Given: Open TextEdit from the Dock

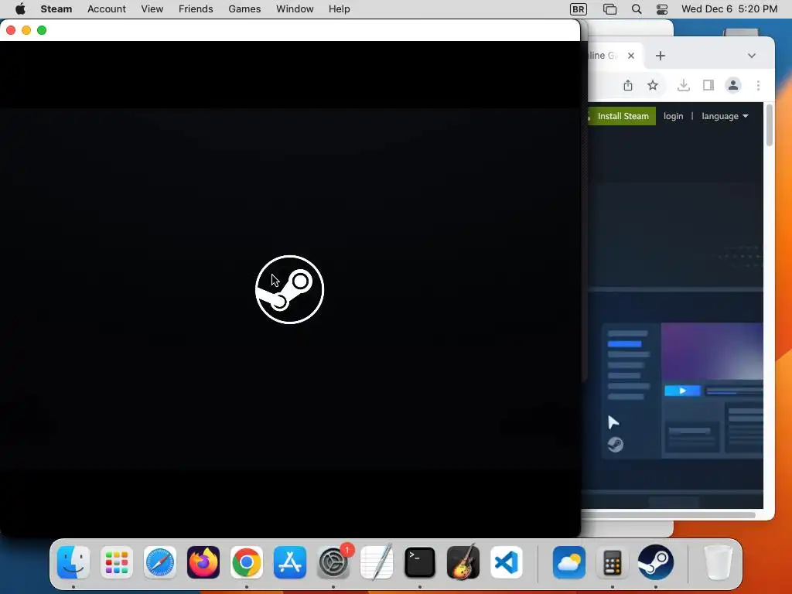Looking at the screenshot, I should click(377, 562).
